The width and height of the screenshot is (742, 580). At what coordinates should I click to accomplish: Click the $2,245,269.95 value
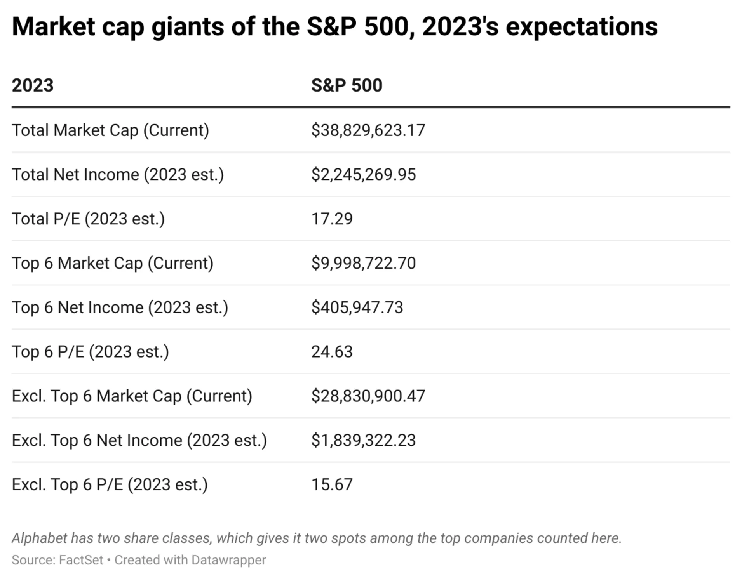point(363,174)
